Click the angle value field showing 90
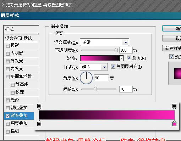Viewport: 181px width, 141px height. click(x=102, y=78)
